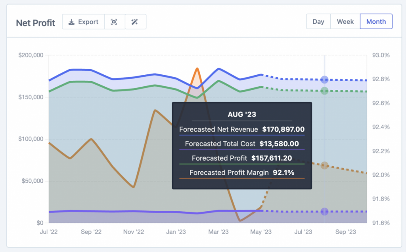Screen dimensions: 406x252
Task: Click the blue forecast marker dot for Net Revenue
Action: (324, 79)
